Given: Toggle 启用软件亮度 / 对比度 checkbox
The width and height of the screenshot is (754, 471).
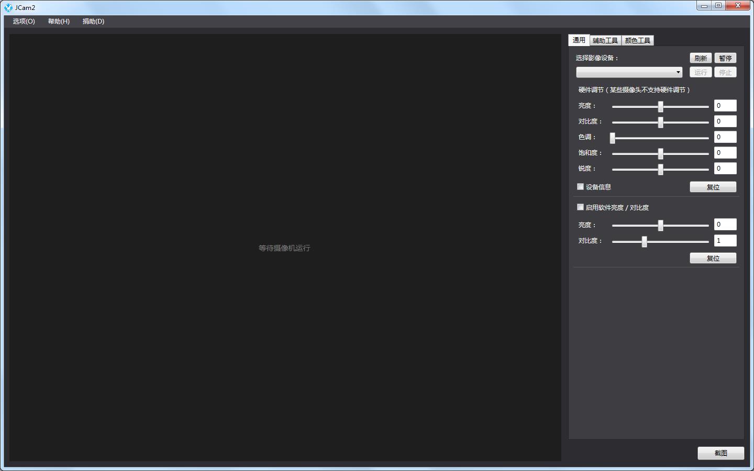Looking at the screenshot, I should point(580,207).
